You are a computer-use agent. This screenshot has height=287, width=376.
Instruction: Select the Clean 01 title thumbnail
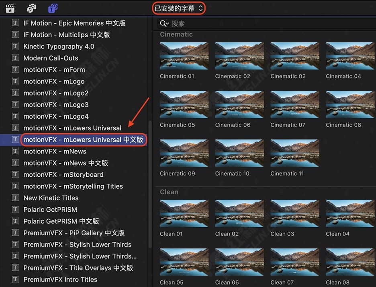coord(184,214)
